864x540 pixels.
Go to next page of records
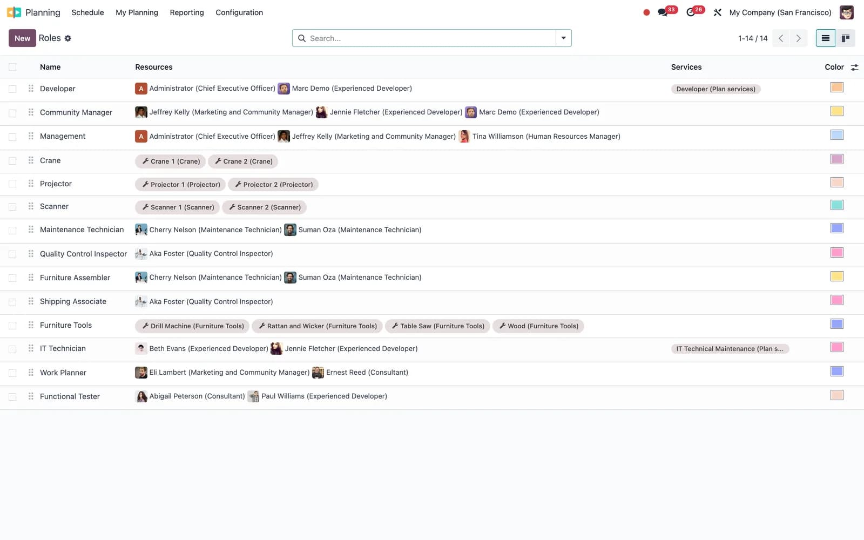[x=798, y=38]
